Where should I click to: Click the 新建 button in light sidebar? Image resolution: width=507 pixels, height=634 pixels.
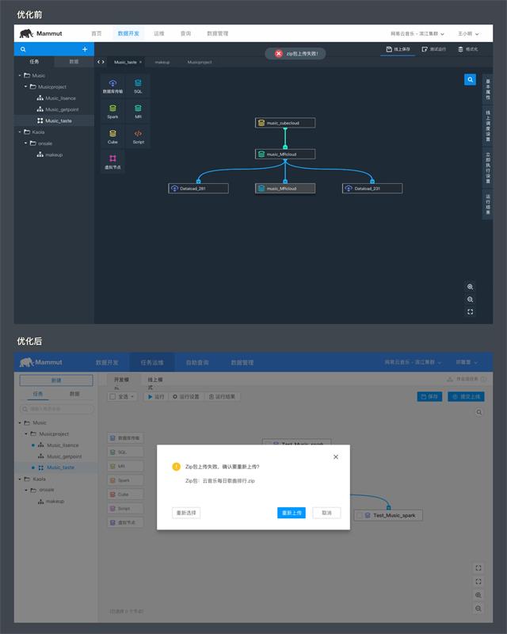(56, 380)
